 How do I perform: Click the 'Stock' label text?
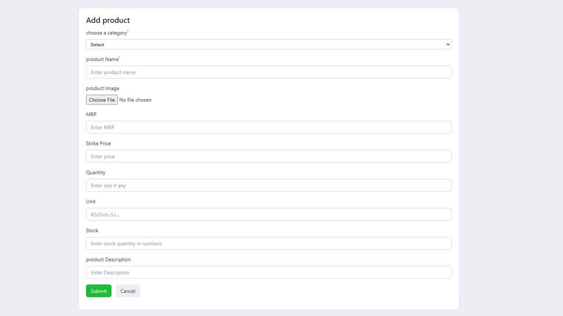tap(92, 230)
